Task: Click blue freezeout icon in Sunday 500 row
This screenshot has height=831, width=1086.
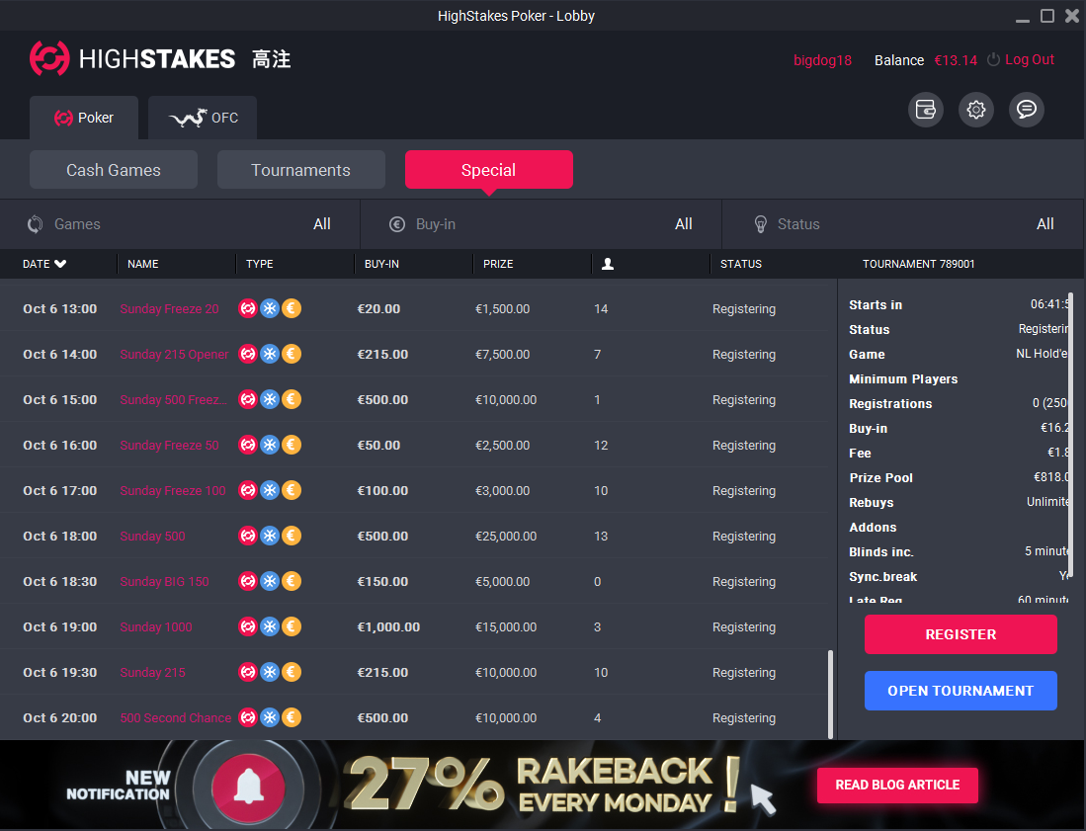Action: pyautogui.click(x=270, y=536)
